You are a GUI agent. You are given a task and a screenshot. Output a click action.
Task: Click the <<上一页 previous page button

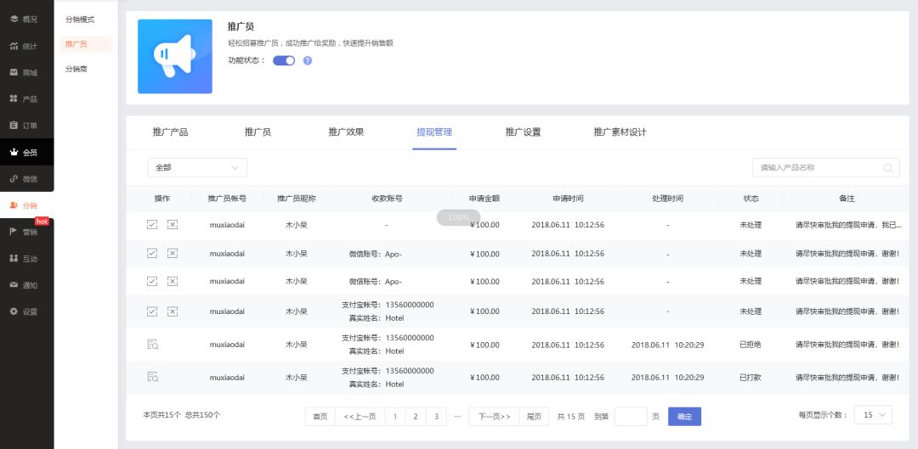click(360, 417)
